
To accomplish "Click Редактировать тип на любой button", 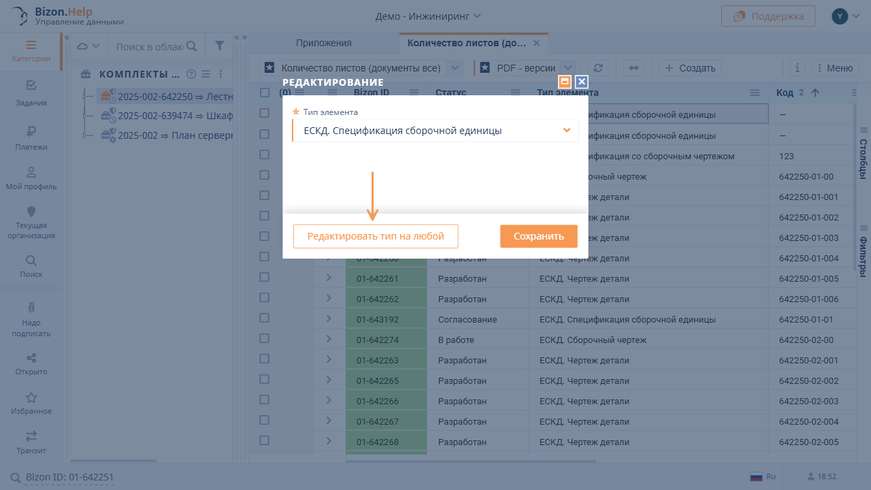I will pyautogui.click(x=376, y=236).
